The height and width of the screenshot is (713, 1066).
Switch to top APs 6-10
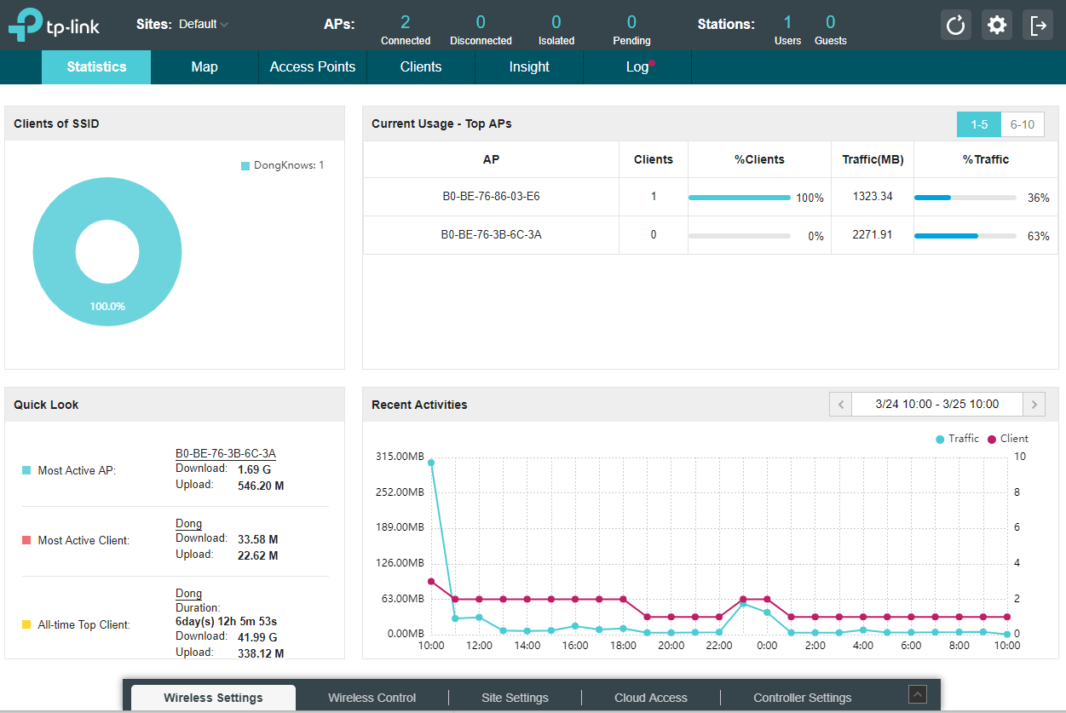(1022, 124)
